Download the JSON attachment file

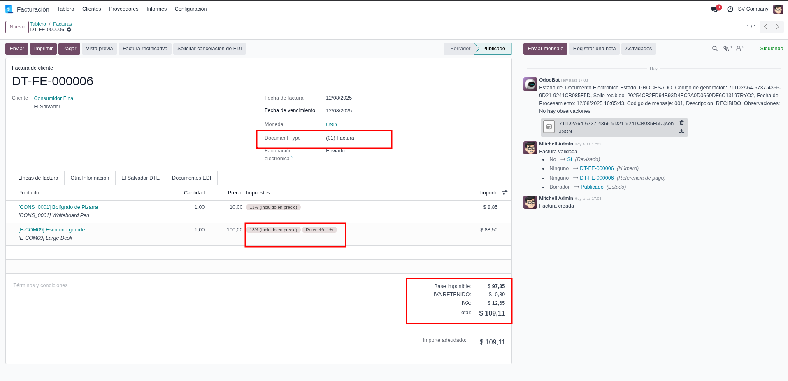click(681, 131)
